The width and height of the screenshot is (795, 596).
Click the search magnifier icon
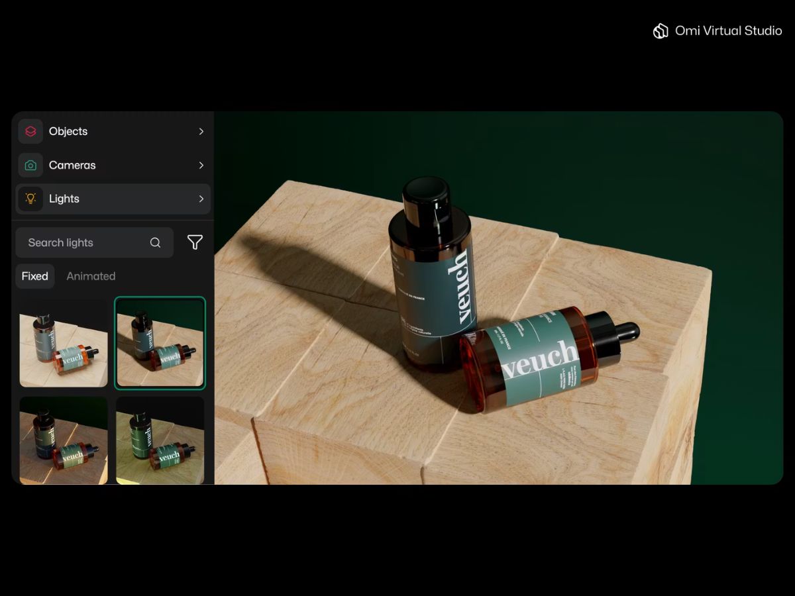[155, 242]
